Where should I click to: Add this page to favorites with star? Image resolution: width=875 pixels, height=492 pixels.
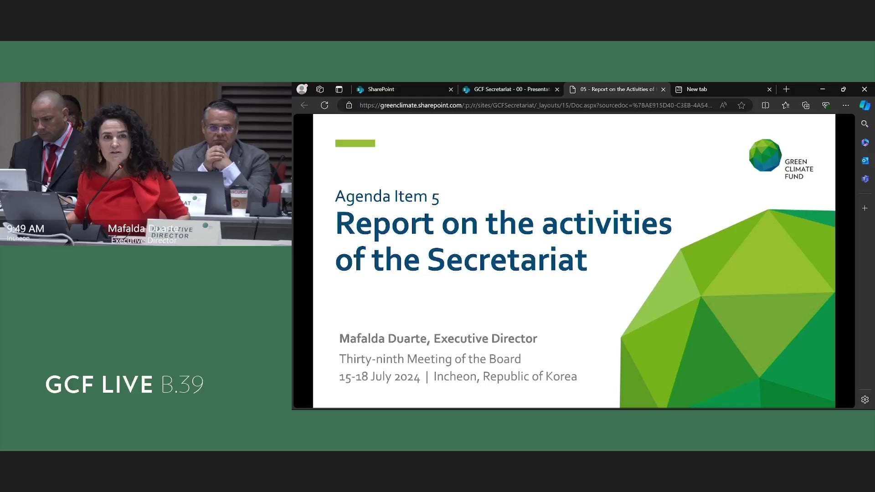[x=741, y=105]
